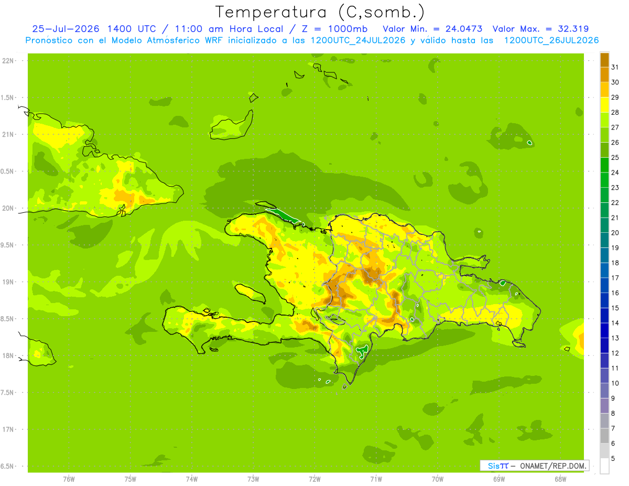Click legend value label "5"
Screen dimensions: 629x486
613,459
